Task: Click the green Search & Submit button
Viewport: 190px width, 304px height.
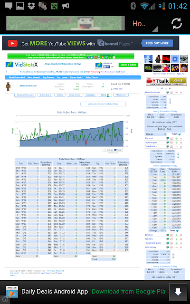Action: [x=128, y=65]
